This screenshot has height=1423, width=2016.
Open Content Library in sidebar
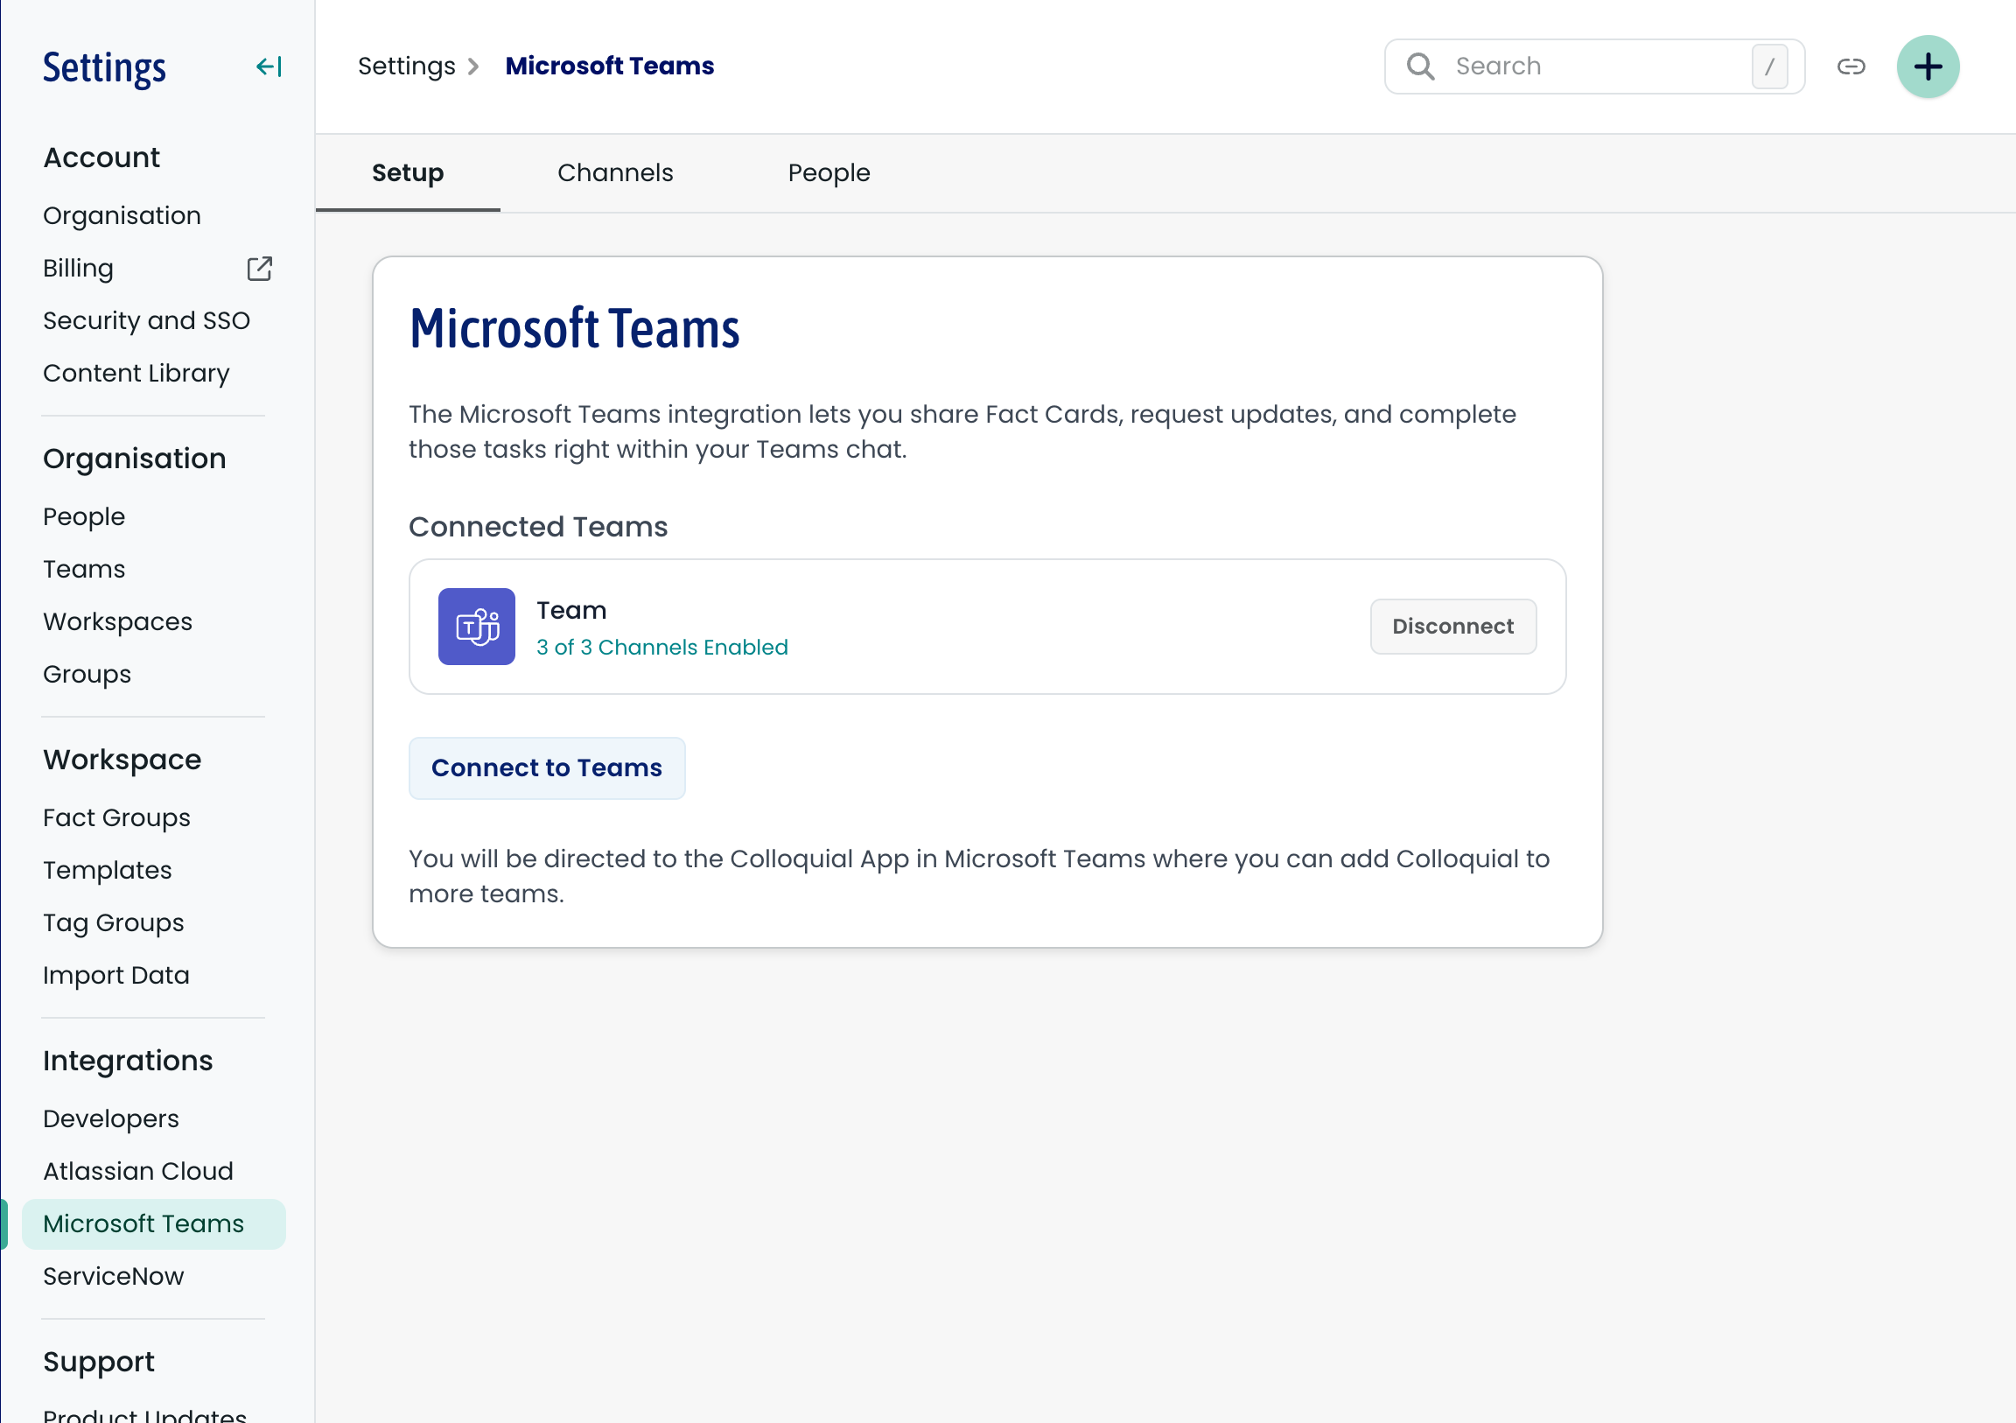click(x=136, y=374)
